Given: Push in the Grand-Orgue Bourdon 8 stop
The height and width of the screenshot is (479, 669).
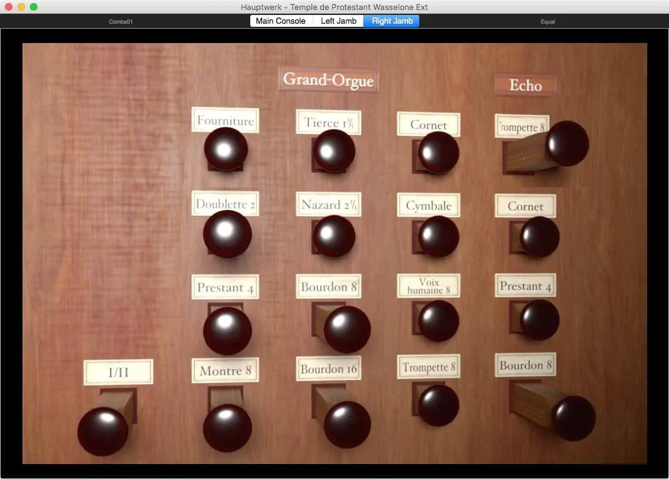Looking at the screenshot, I should click(347, 329).
